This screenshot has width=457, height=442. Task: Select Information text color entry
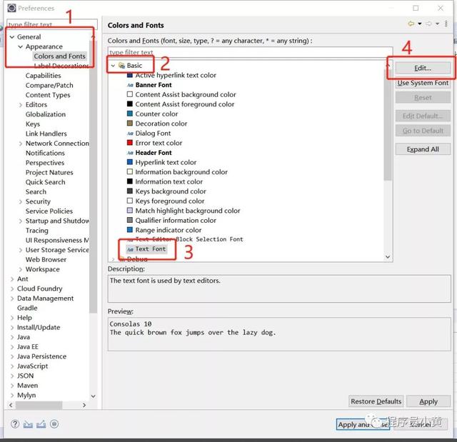[169, 181]
